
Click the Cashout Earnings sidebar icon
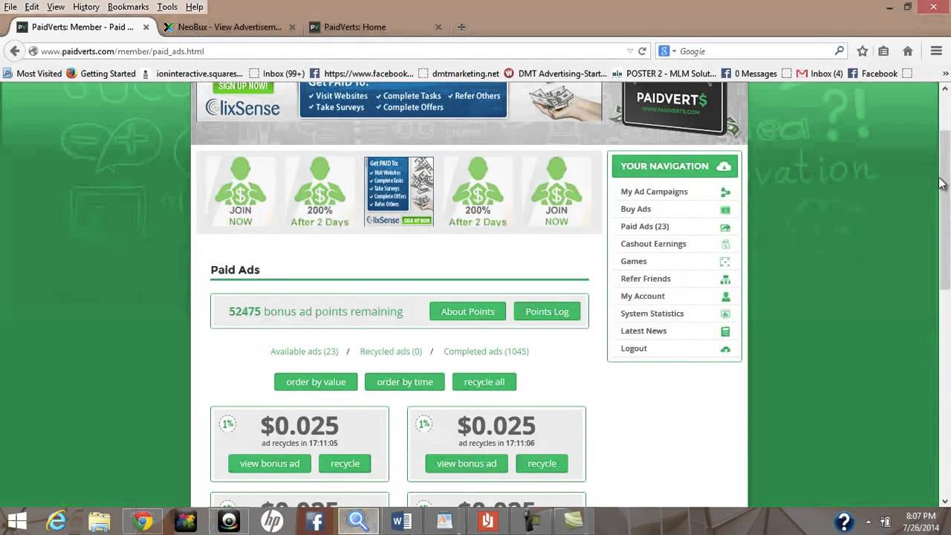click(725, 244)
